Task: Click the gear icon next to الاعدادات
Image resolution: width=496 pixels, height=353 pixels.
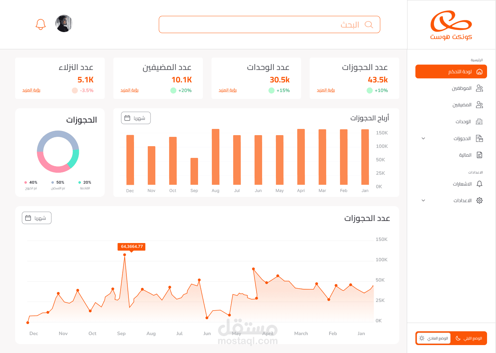Action: click(x=479, y=200)
